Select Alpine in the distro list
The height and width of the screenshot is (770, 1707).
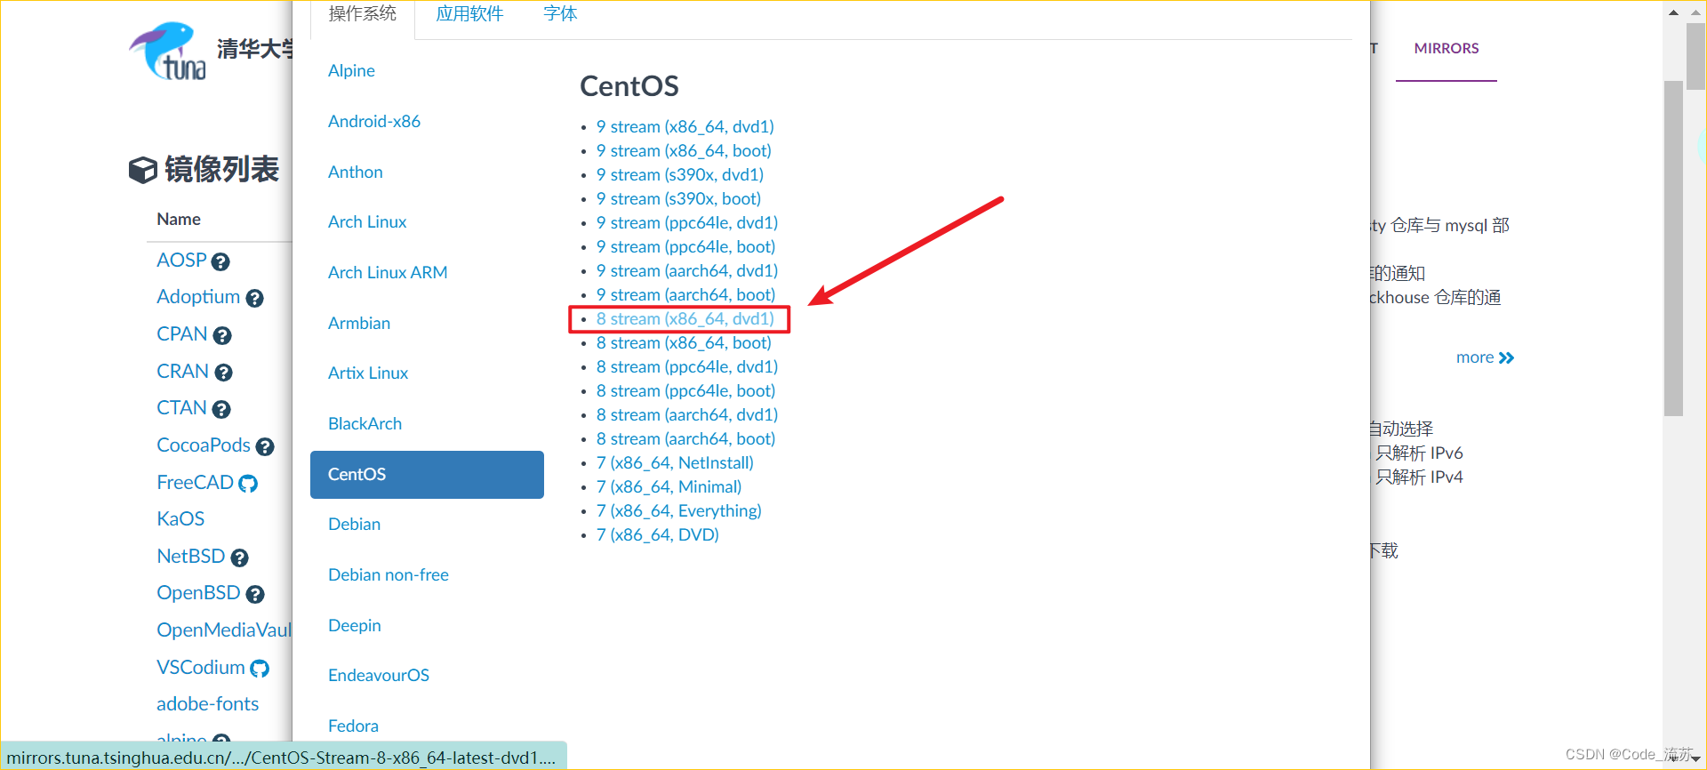point(351,71)
